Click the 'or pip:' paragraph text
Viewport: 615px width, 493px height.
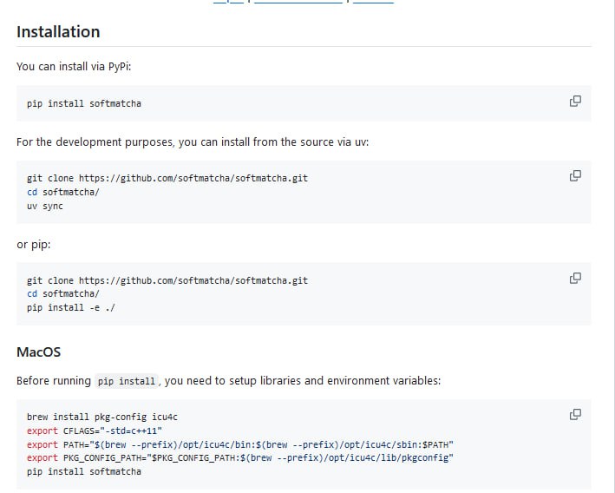coord(34,244)
